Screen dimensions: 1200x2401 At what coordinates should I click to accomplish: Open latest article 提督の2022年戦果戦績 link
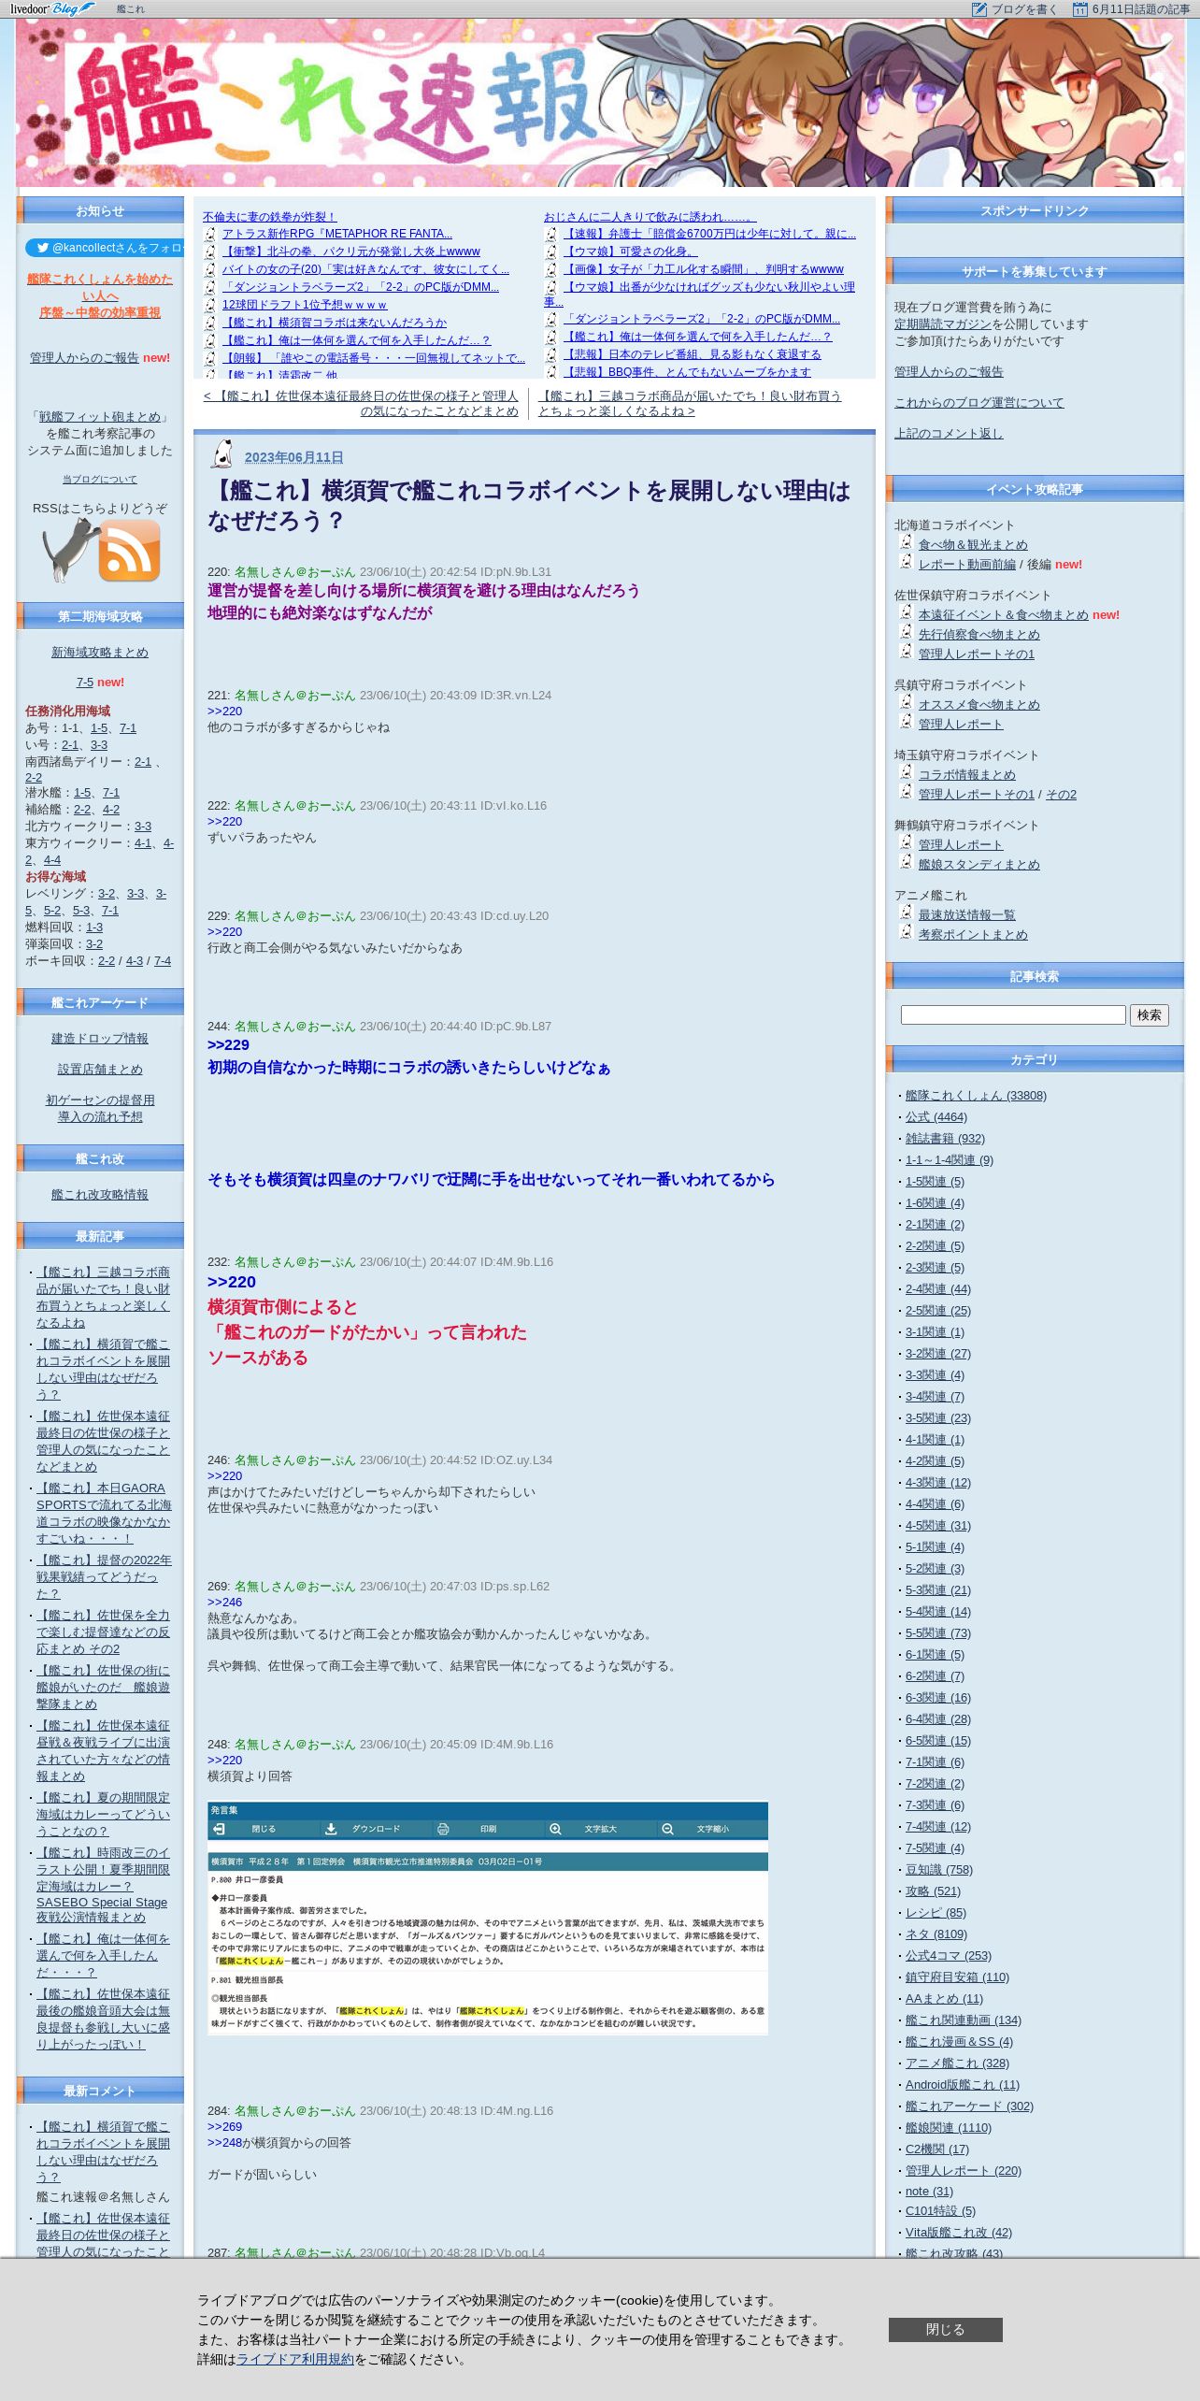pos(104,1577)
